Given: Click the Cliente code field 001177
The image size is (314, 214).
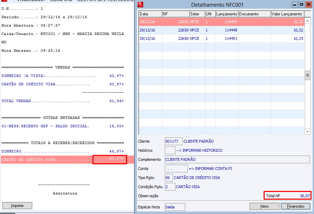Looking at the screenshot, I should [174, 141].
